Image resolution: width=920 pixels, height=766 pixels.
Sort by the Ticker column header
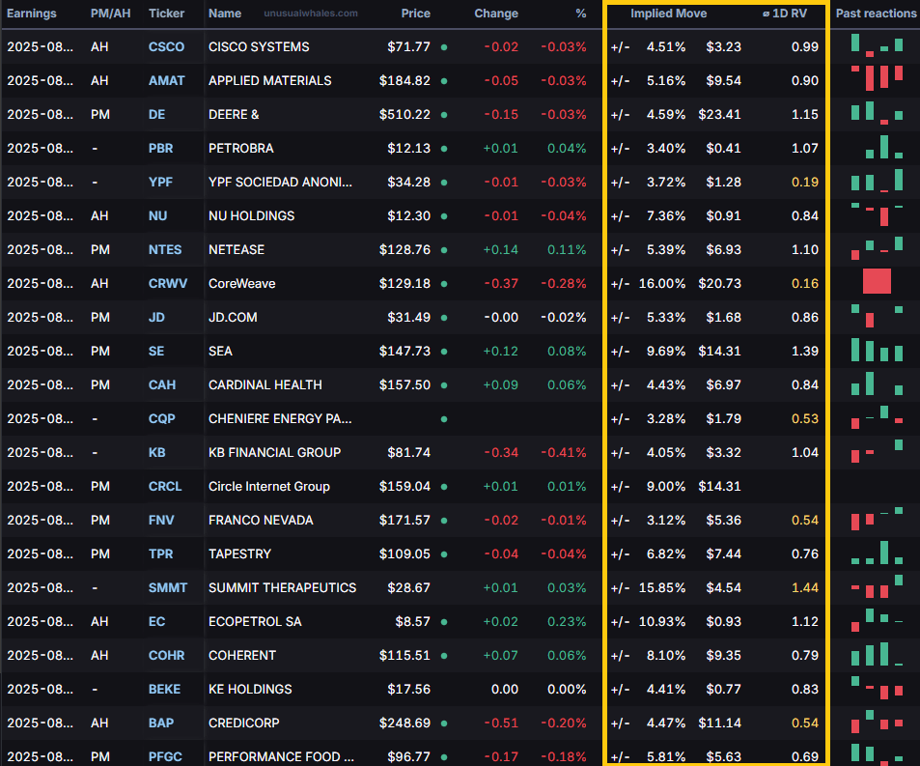(x=167, y=13)
